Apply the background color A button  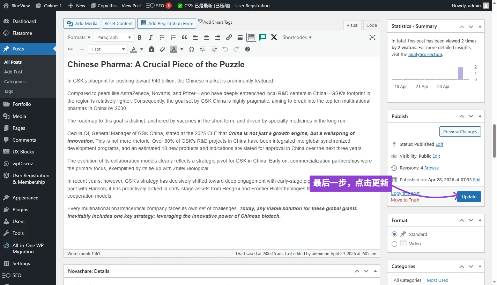[x=174, y=49]
